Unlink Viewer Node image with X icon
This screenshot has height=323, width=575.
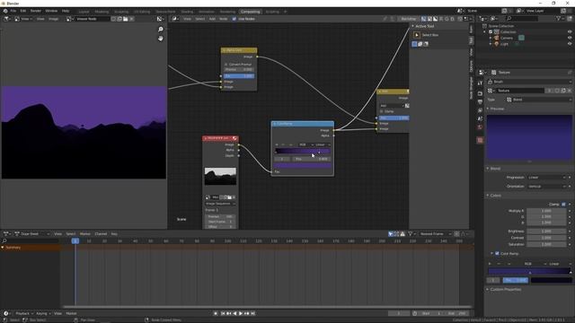[132, 19]
